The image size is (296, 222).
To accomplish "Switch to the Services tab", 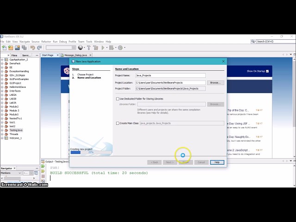I will pyautogui.click(x=26, y=55).
